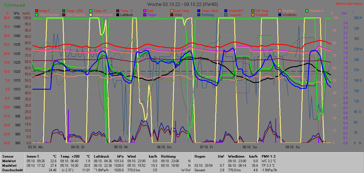Select the Windböen legend label
The image size is (364, 173).
289,15
